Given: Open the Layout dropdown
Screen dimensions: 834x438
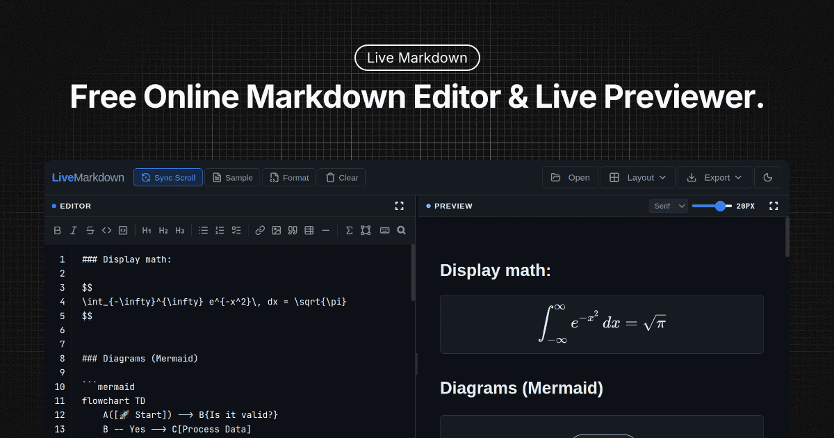Looking at the screenshot, I should pos(638,177).
